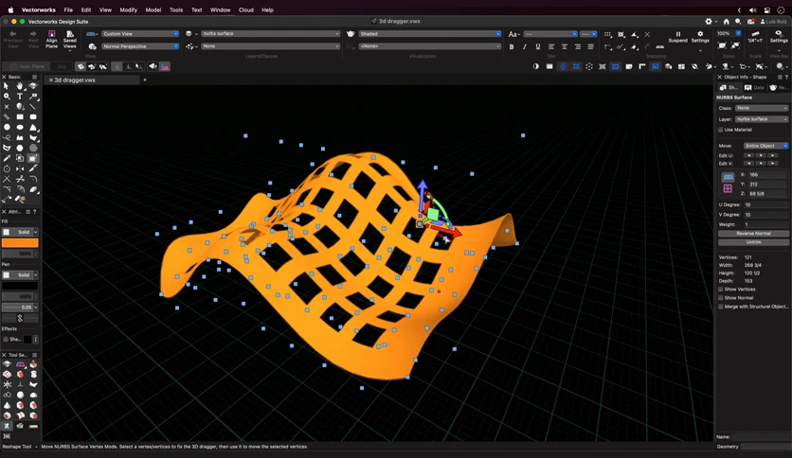Open the Custom View dropdown
The height and width of the screenshot is (458, 792).
tap(140, 34)
